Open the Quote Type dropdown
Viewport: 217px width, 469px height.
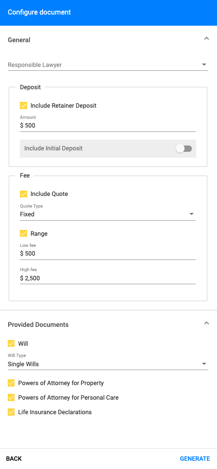108,214
